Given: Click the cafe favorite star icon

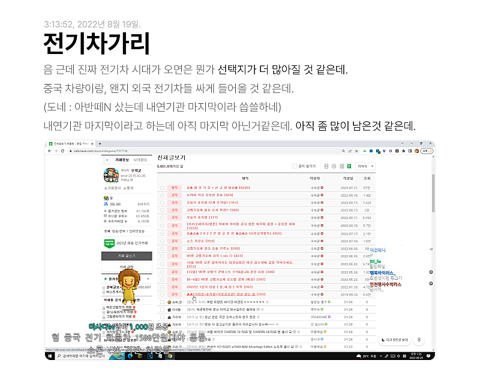Looking at the screenshot, I should click(x=107, y=160).
